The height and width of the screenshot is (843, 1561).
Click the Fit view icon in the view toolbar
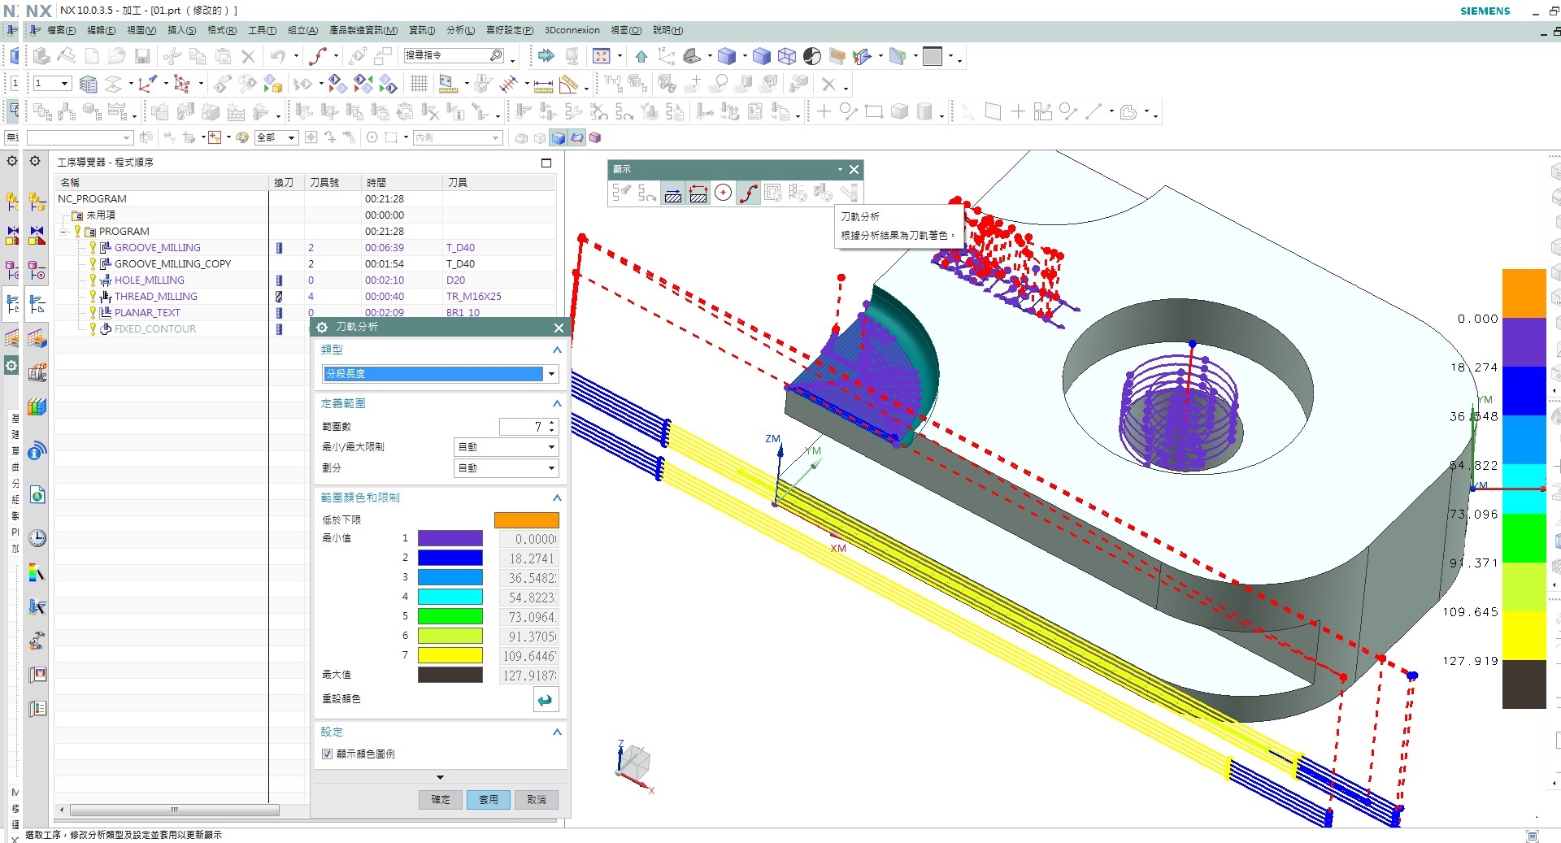[x=602, y=56]
